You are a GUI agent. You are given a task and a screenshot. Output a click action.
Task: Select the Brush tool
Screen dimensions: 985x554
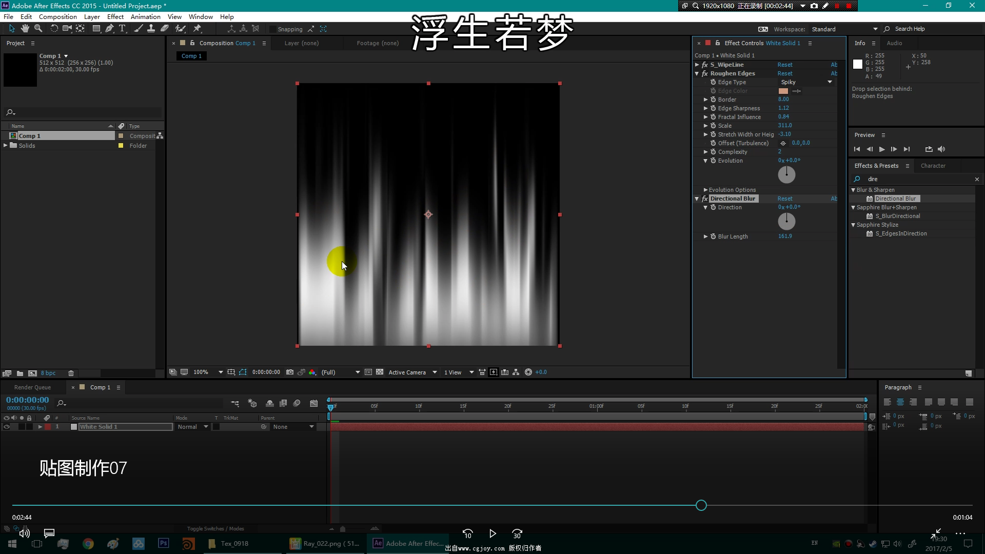pos(139,29)
